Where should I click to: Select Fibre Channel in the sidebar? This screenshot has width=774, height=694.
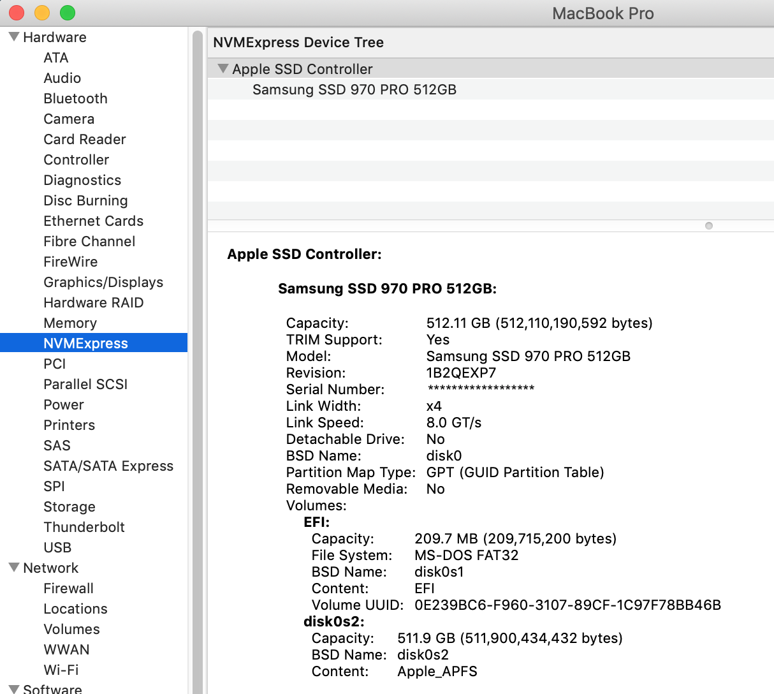(89, 241)
